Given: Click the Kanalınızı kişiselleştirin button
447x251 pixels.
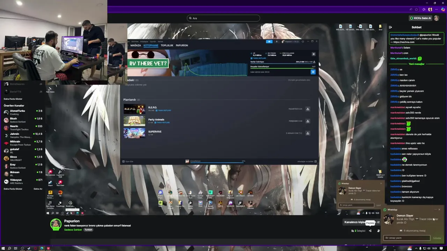Looking at the screenshot, I should pos(362,222).
